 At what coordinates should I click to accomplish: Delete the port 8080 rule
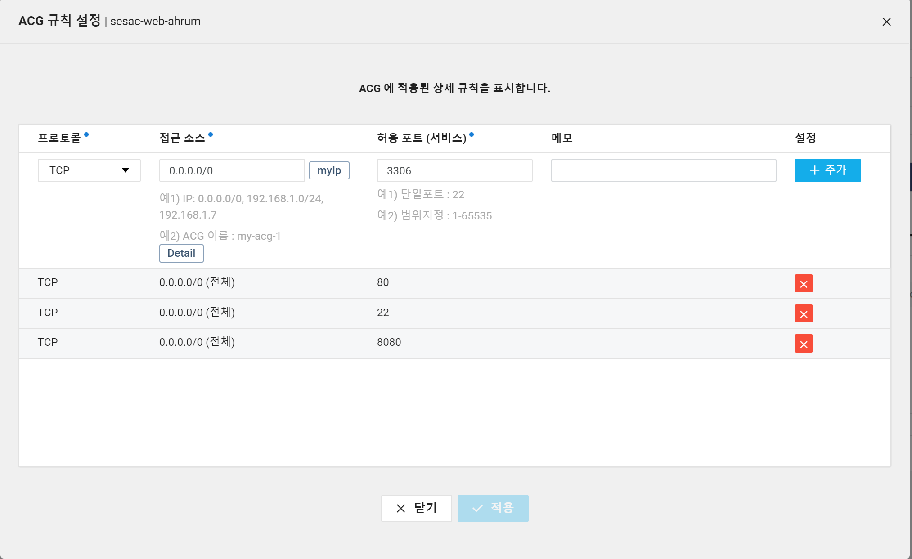[803, 344]
